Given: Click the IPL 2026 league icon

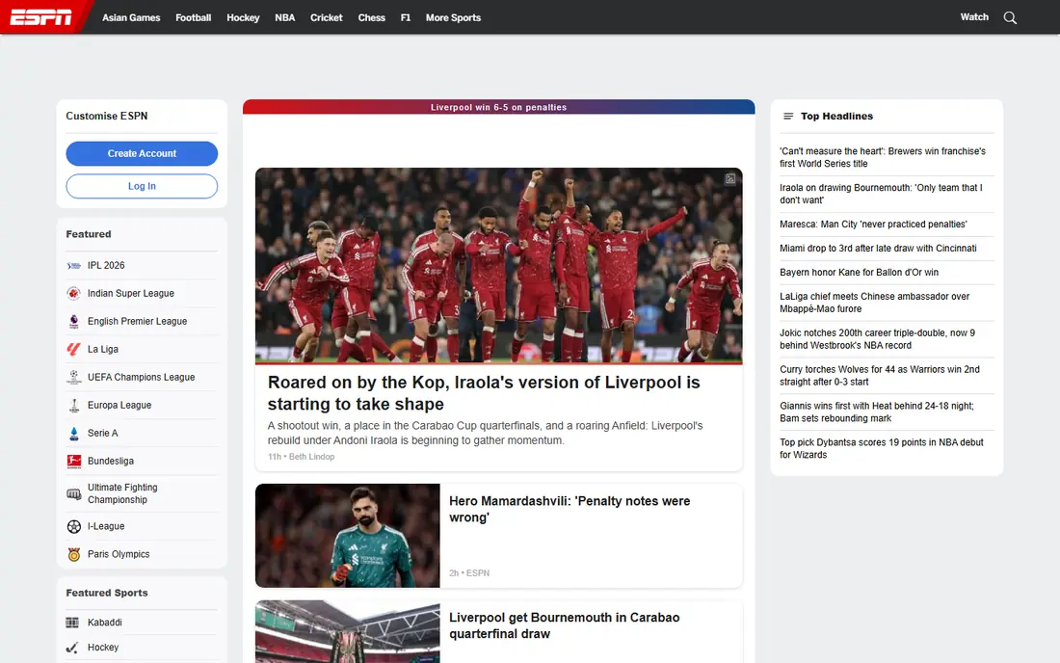Looking at the screenshot, I should 73,266.
